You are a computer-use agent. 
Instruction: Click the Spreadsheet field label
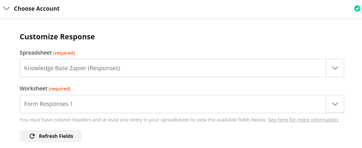click(x=36, y=53)
